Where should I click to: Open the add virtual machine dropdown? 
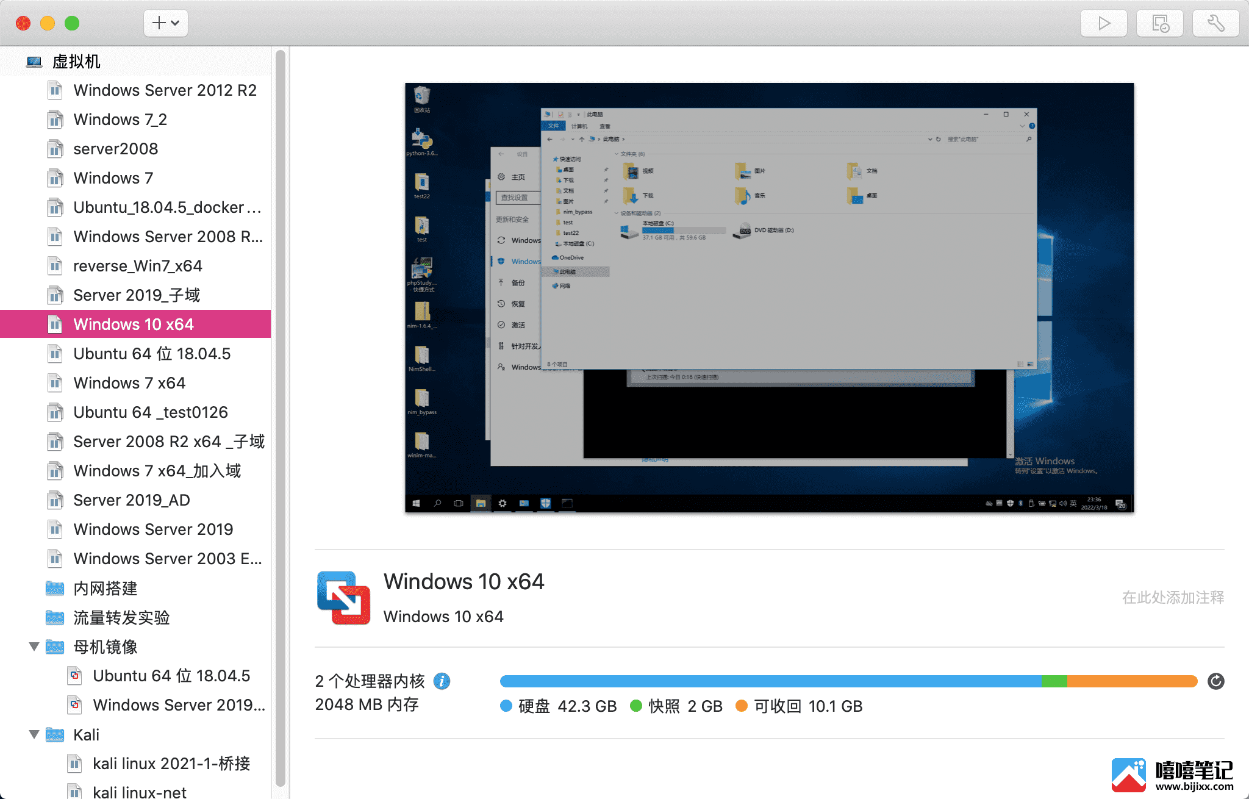(165, 23)
